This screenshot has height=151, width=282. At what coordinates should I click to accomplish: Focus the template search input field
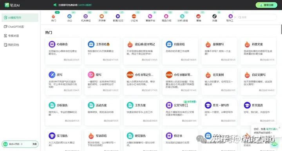pos(257,17)
